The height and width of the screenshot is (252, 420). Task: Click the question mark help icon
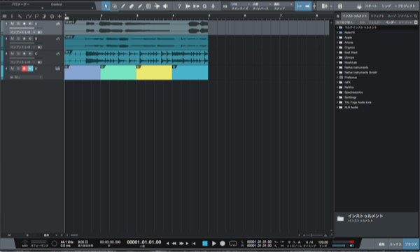point(179,6)
